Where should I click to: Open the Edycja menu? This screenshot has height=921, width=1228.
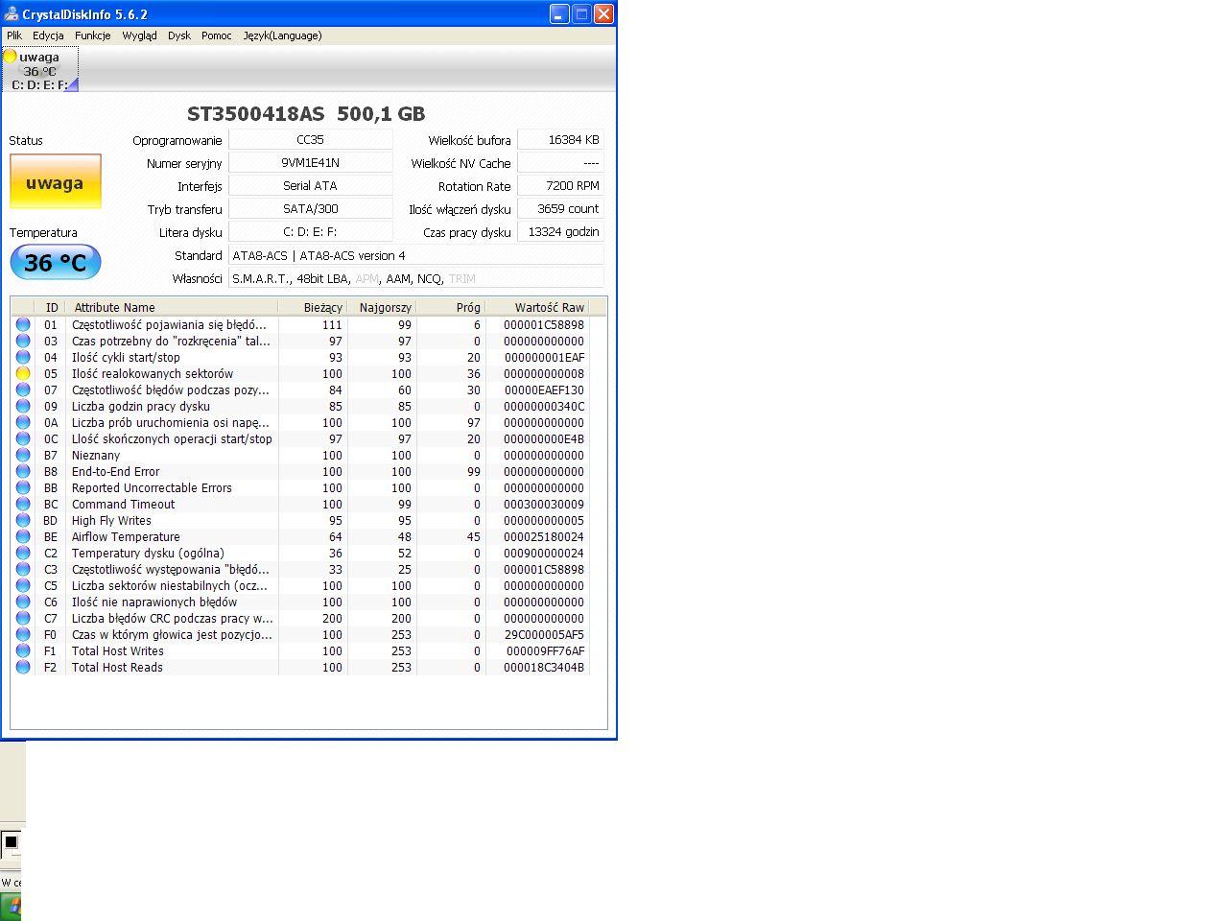pyautogui.click(x=48, y=35)
